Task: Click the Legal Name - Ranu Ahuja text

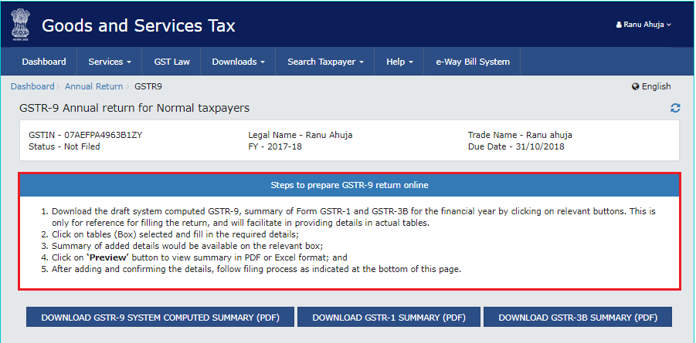Action: point(300,135)
